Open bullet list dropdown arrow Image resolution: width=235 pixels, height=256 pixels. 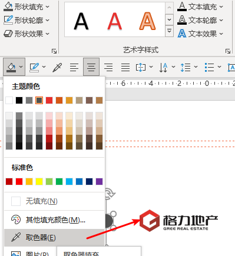click(219, 67)
